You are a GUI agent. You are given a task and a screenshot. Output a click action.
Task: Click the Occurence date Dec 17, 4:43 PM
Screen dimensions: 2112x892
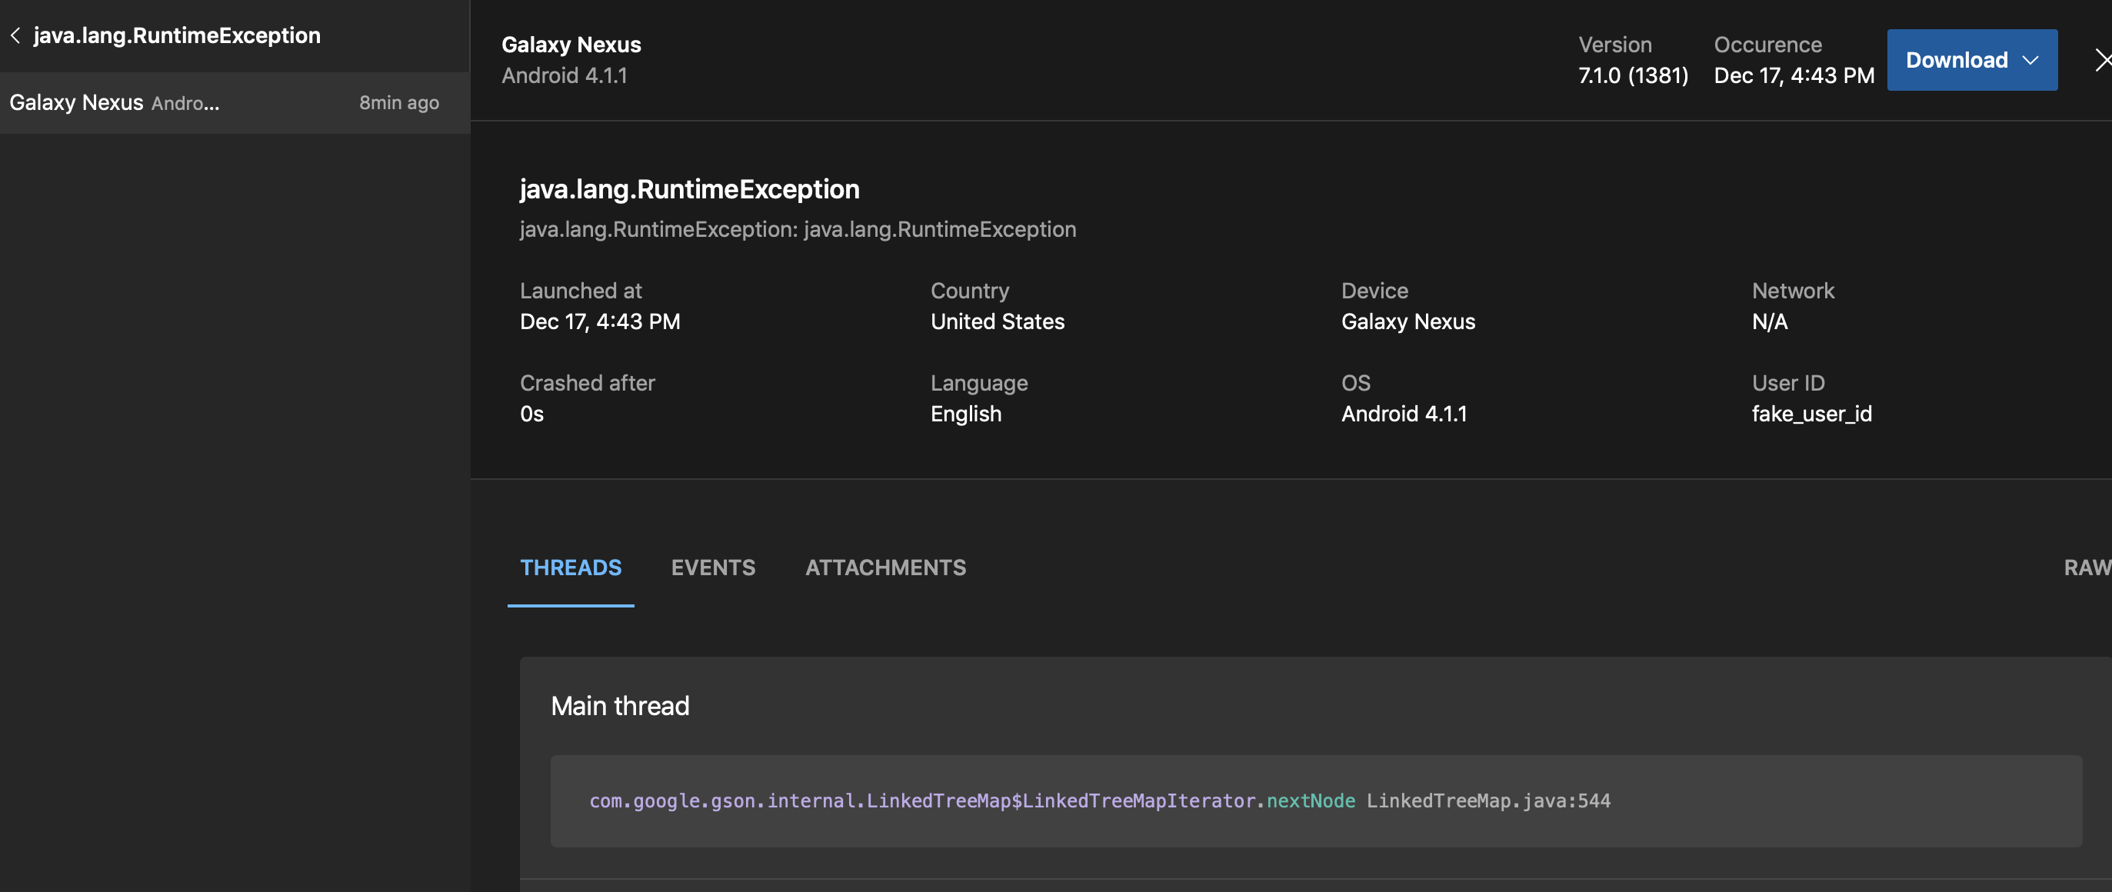[1793, 75]
